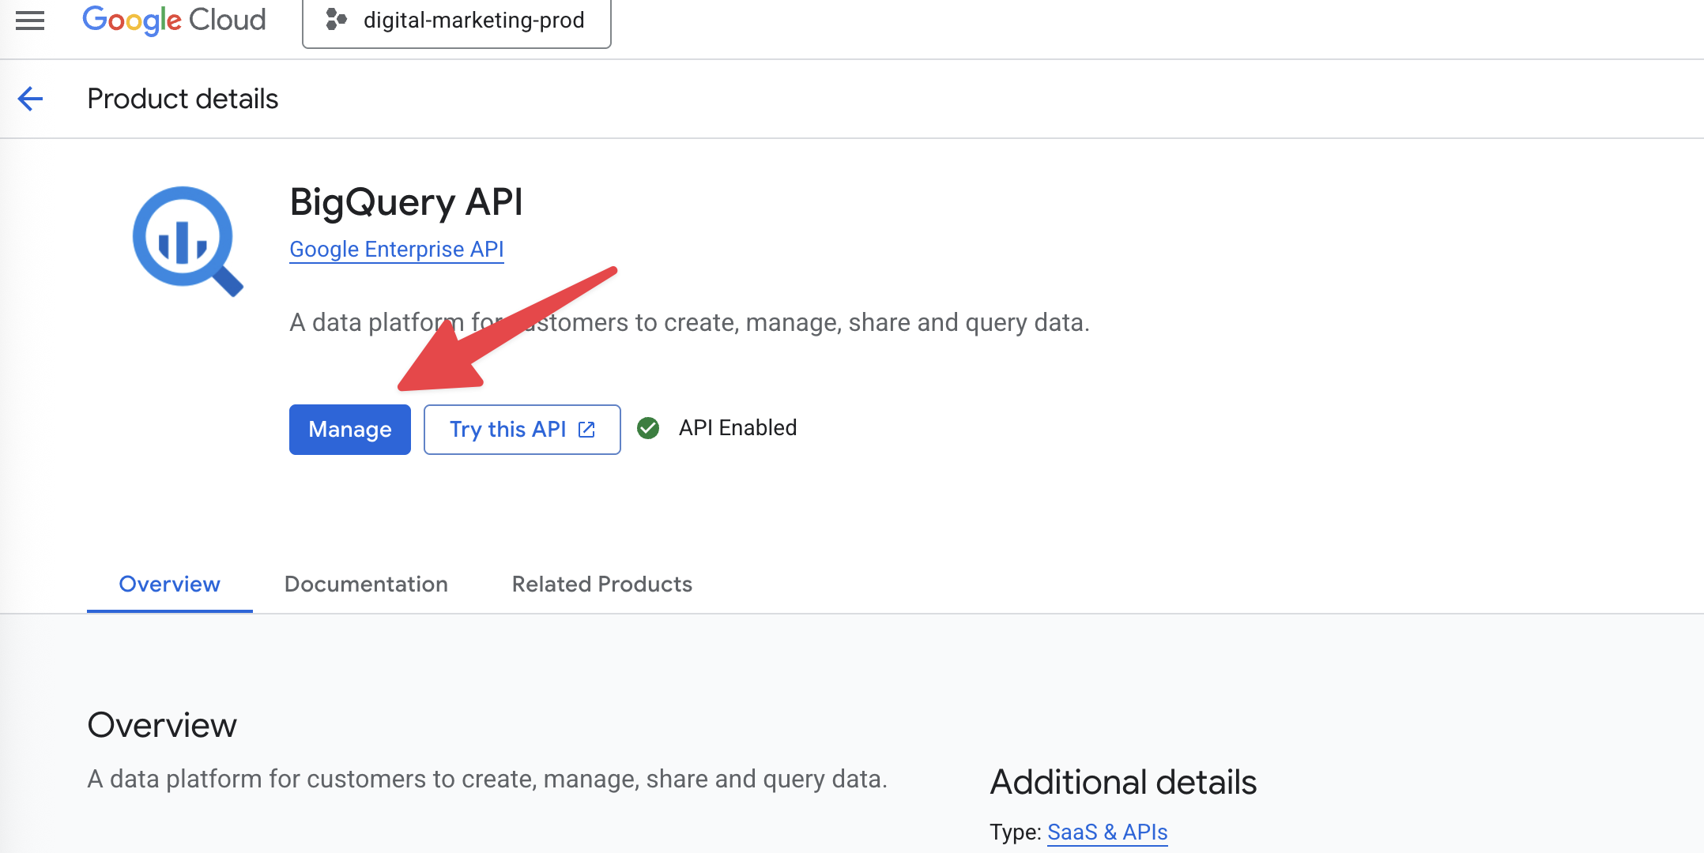The width and height of the screenshot is (1704, 853).
Task: Click the external link icon on Try this API
Action: tap(586, 430)
